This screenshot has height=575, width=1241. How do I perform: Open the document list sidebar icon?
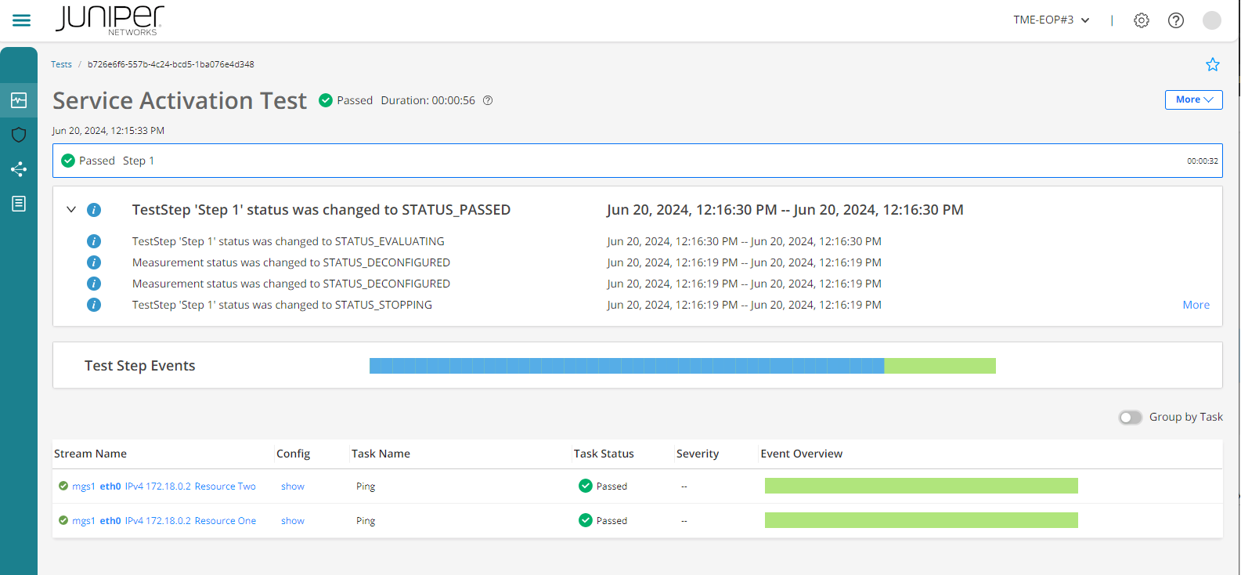[19, 204]
